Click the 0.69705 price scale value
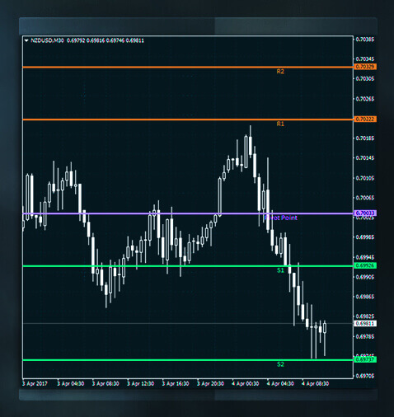Viewport: 394px width, 417px height. (365, 376)
